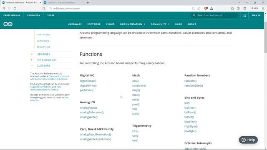Open the EDUCATION top link
Screen dimensions: 267x150
pyautogui.click(x=34, y=15)
